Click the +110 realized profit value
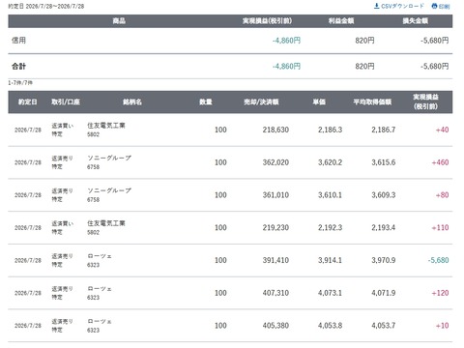The image size is (464, 348). (x=440, y=227)
